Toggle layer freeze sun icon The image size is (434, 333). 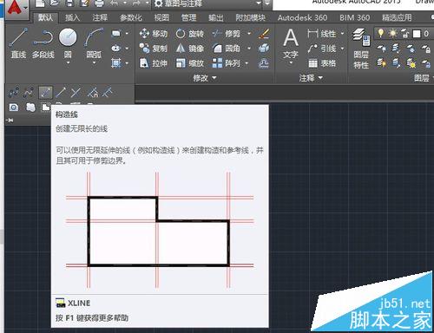coord(392,34)
